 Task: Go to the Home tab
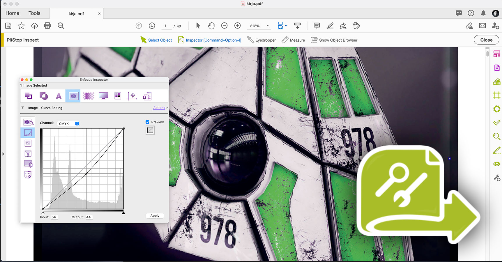[x=12, y=13]
